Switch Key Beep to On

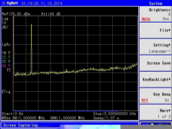click(167, 100)
